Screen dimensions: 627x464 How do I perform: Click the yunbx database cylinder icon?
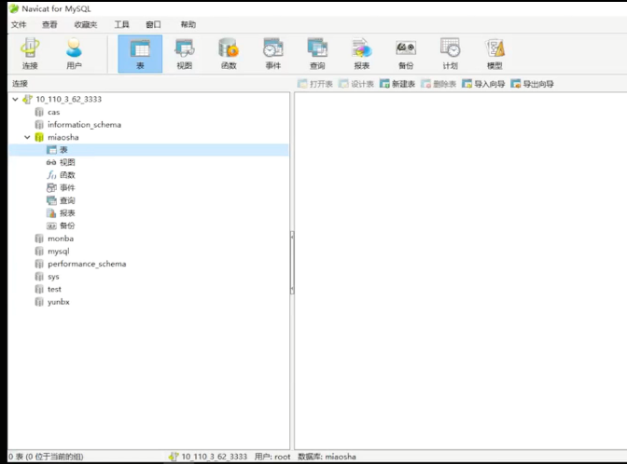(x=39, y=302)
